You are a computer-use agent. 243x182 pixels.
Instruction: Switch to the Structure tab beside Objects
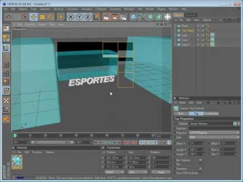click(191, 15)
